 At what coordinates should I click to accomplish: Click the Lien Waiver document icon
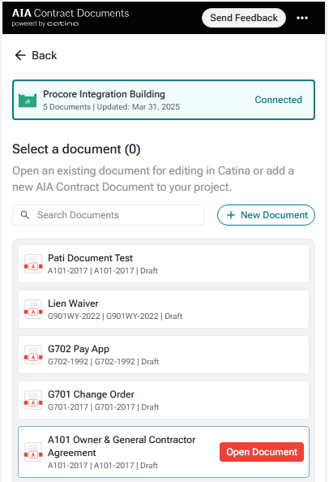pos(33,309)
